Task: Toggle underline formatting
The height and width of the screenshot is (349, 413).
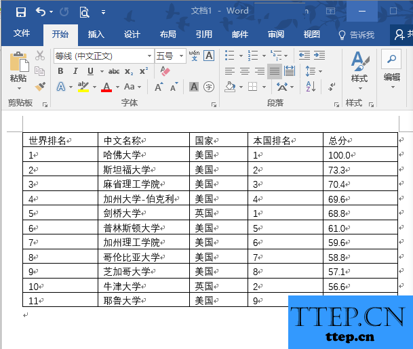Action: pyautogui.click(x=90, y=71)
